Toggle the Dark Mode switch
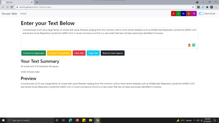The image size is (219, 123). [201, 14]
